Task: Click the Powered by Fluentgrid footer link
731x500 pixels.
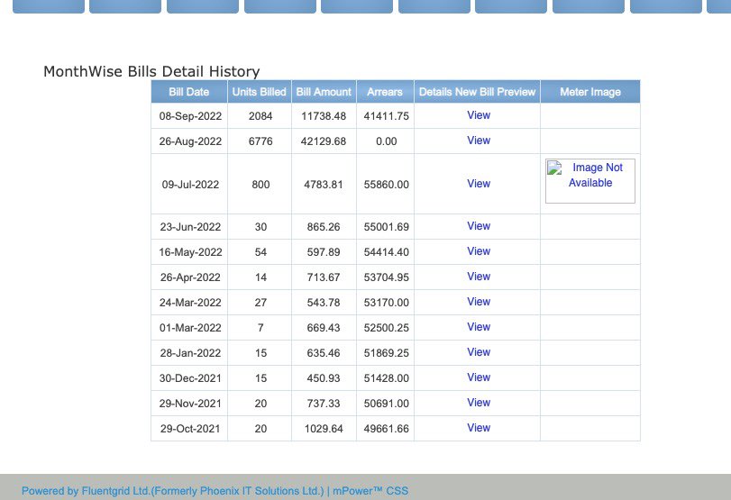Action: 215,491
